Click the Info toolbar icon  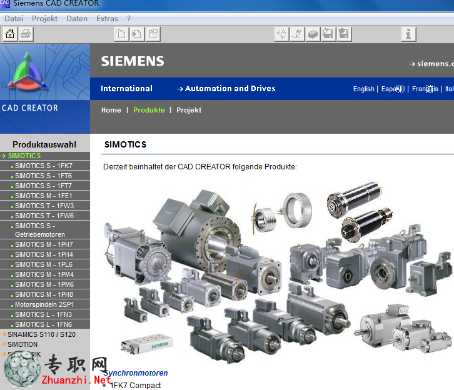pos(409,34)
